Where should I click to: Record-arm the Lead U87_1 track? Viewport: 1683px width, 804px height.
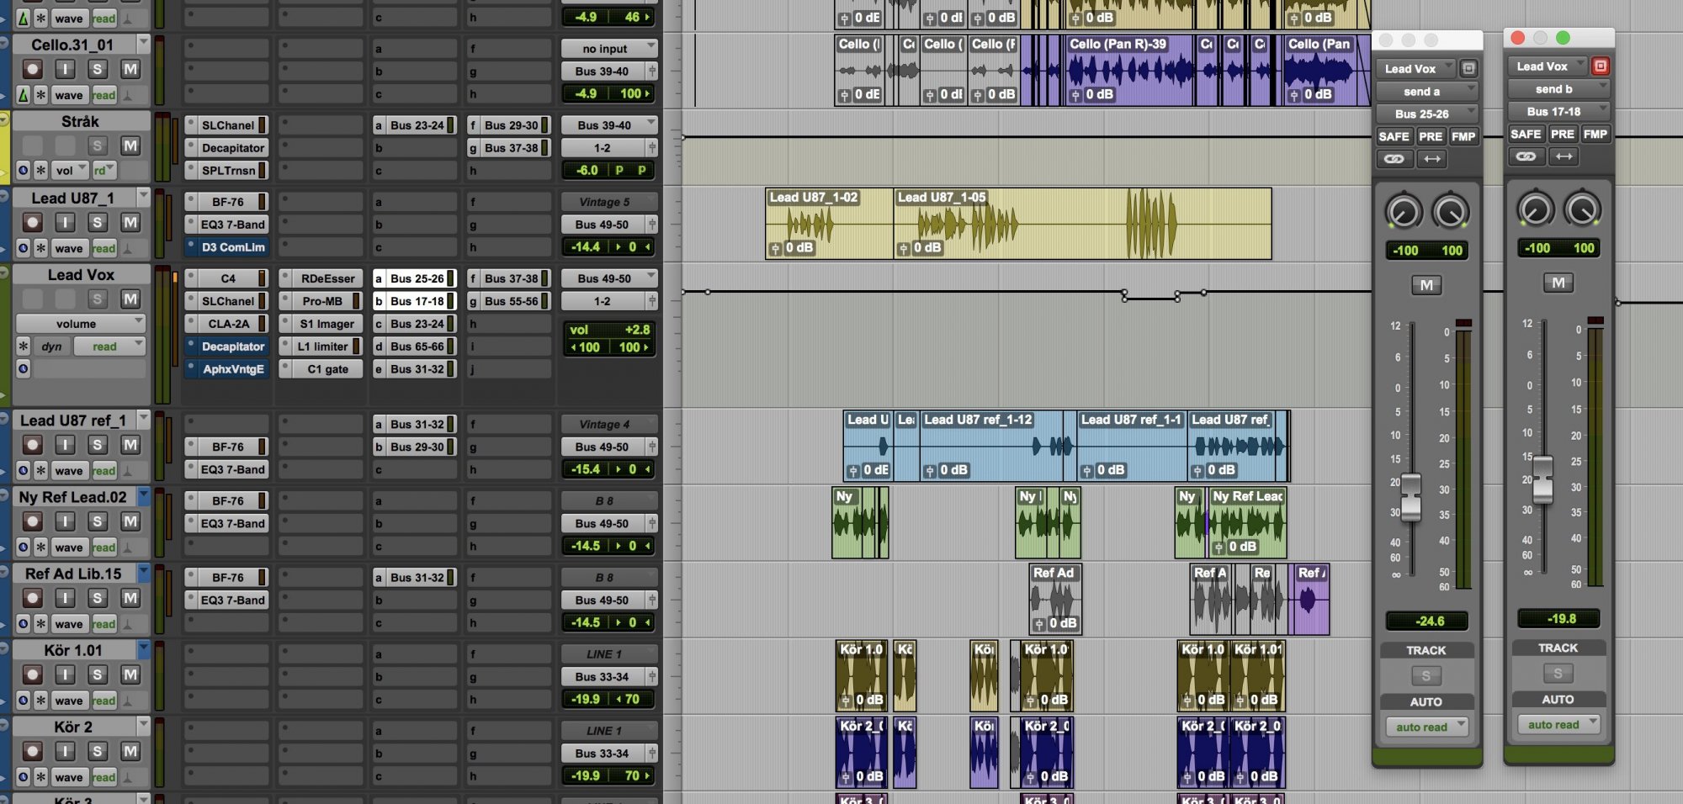(32, 223)
